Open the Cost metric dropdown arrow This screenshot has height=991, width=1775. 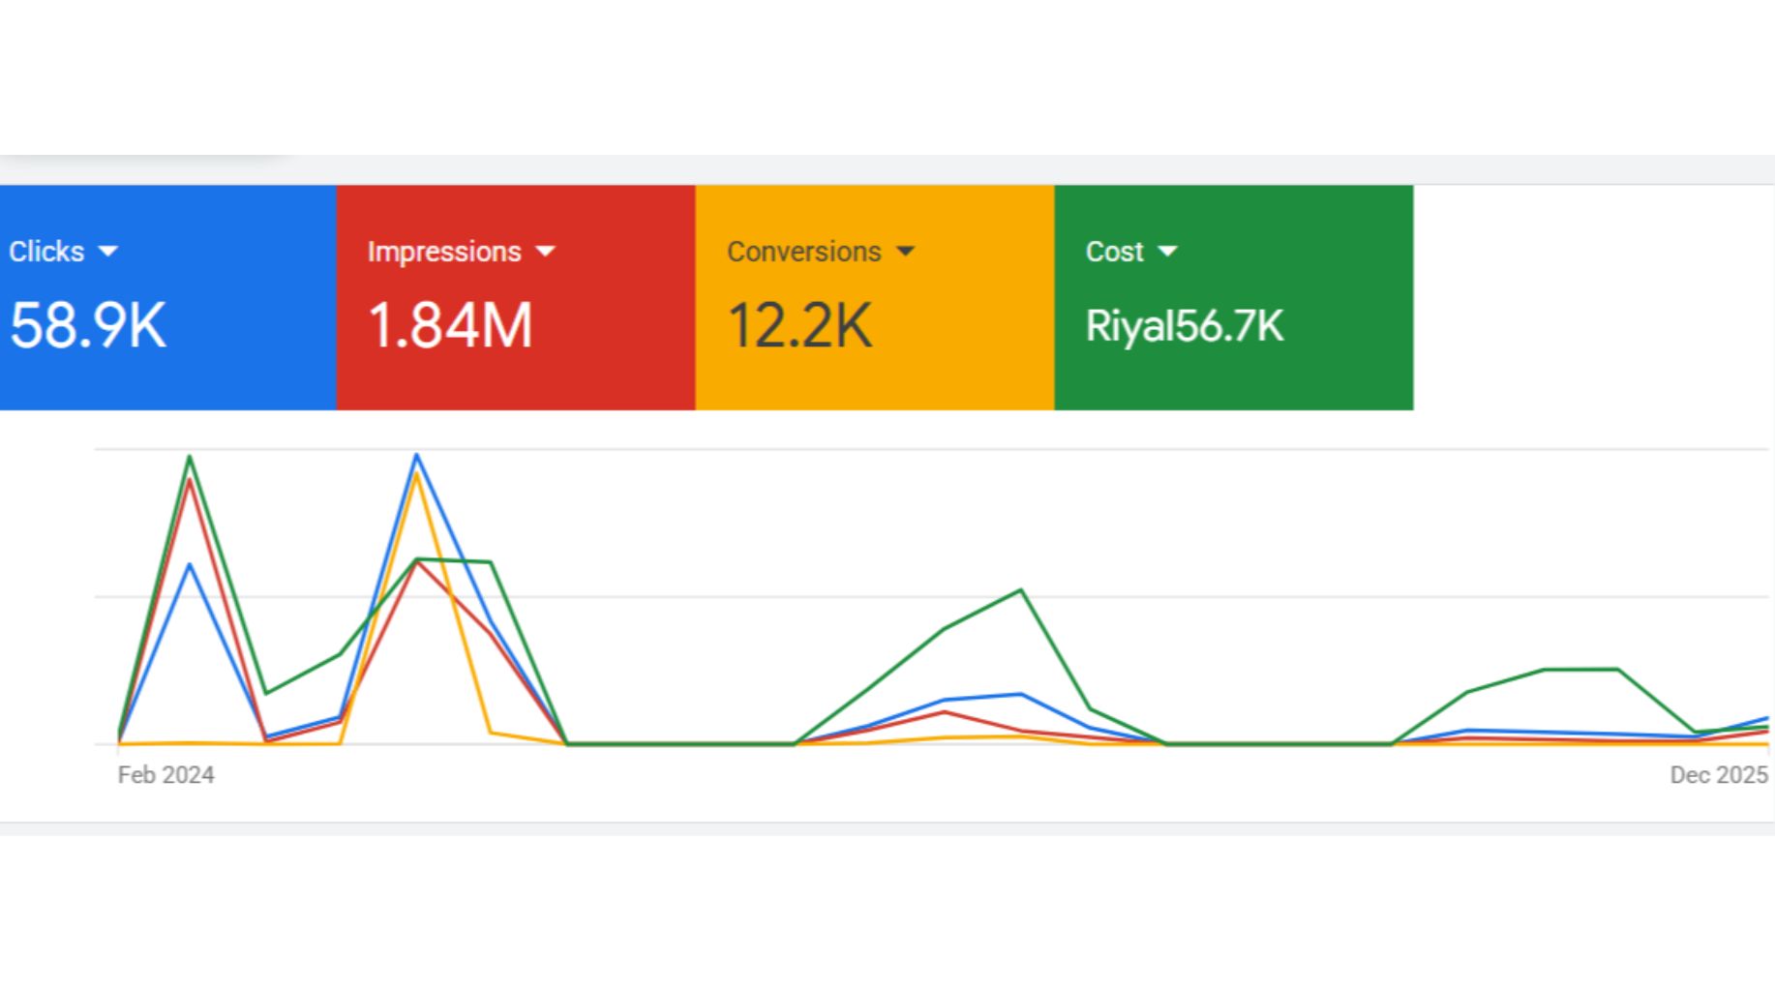click(x=1167, y=252)
